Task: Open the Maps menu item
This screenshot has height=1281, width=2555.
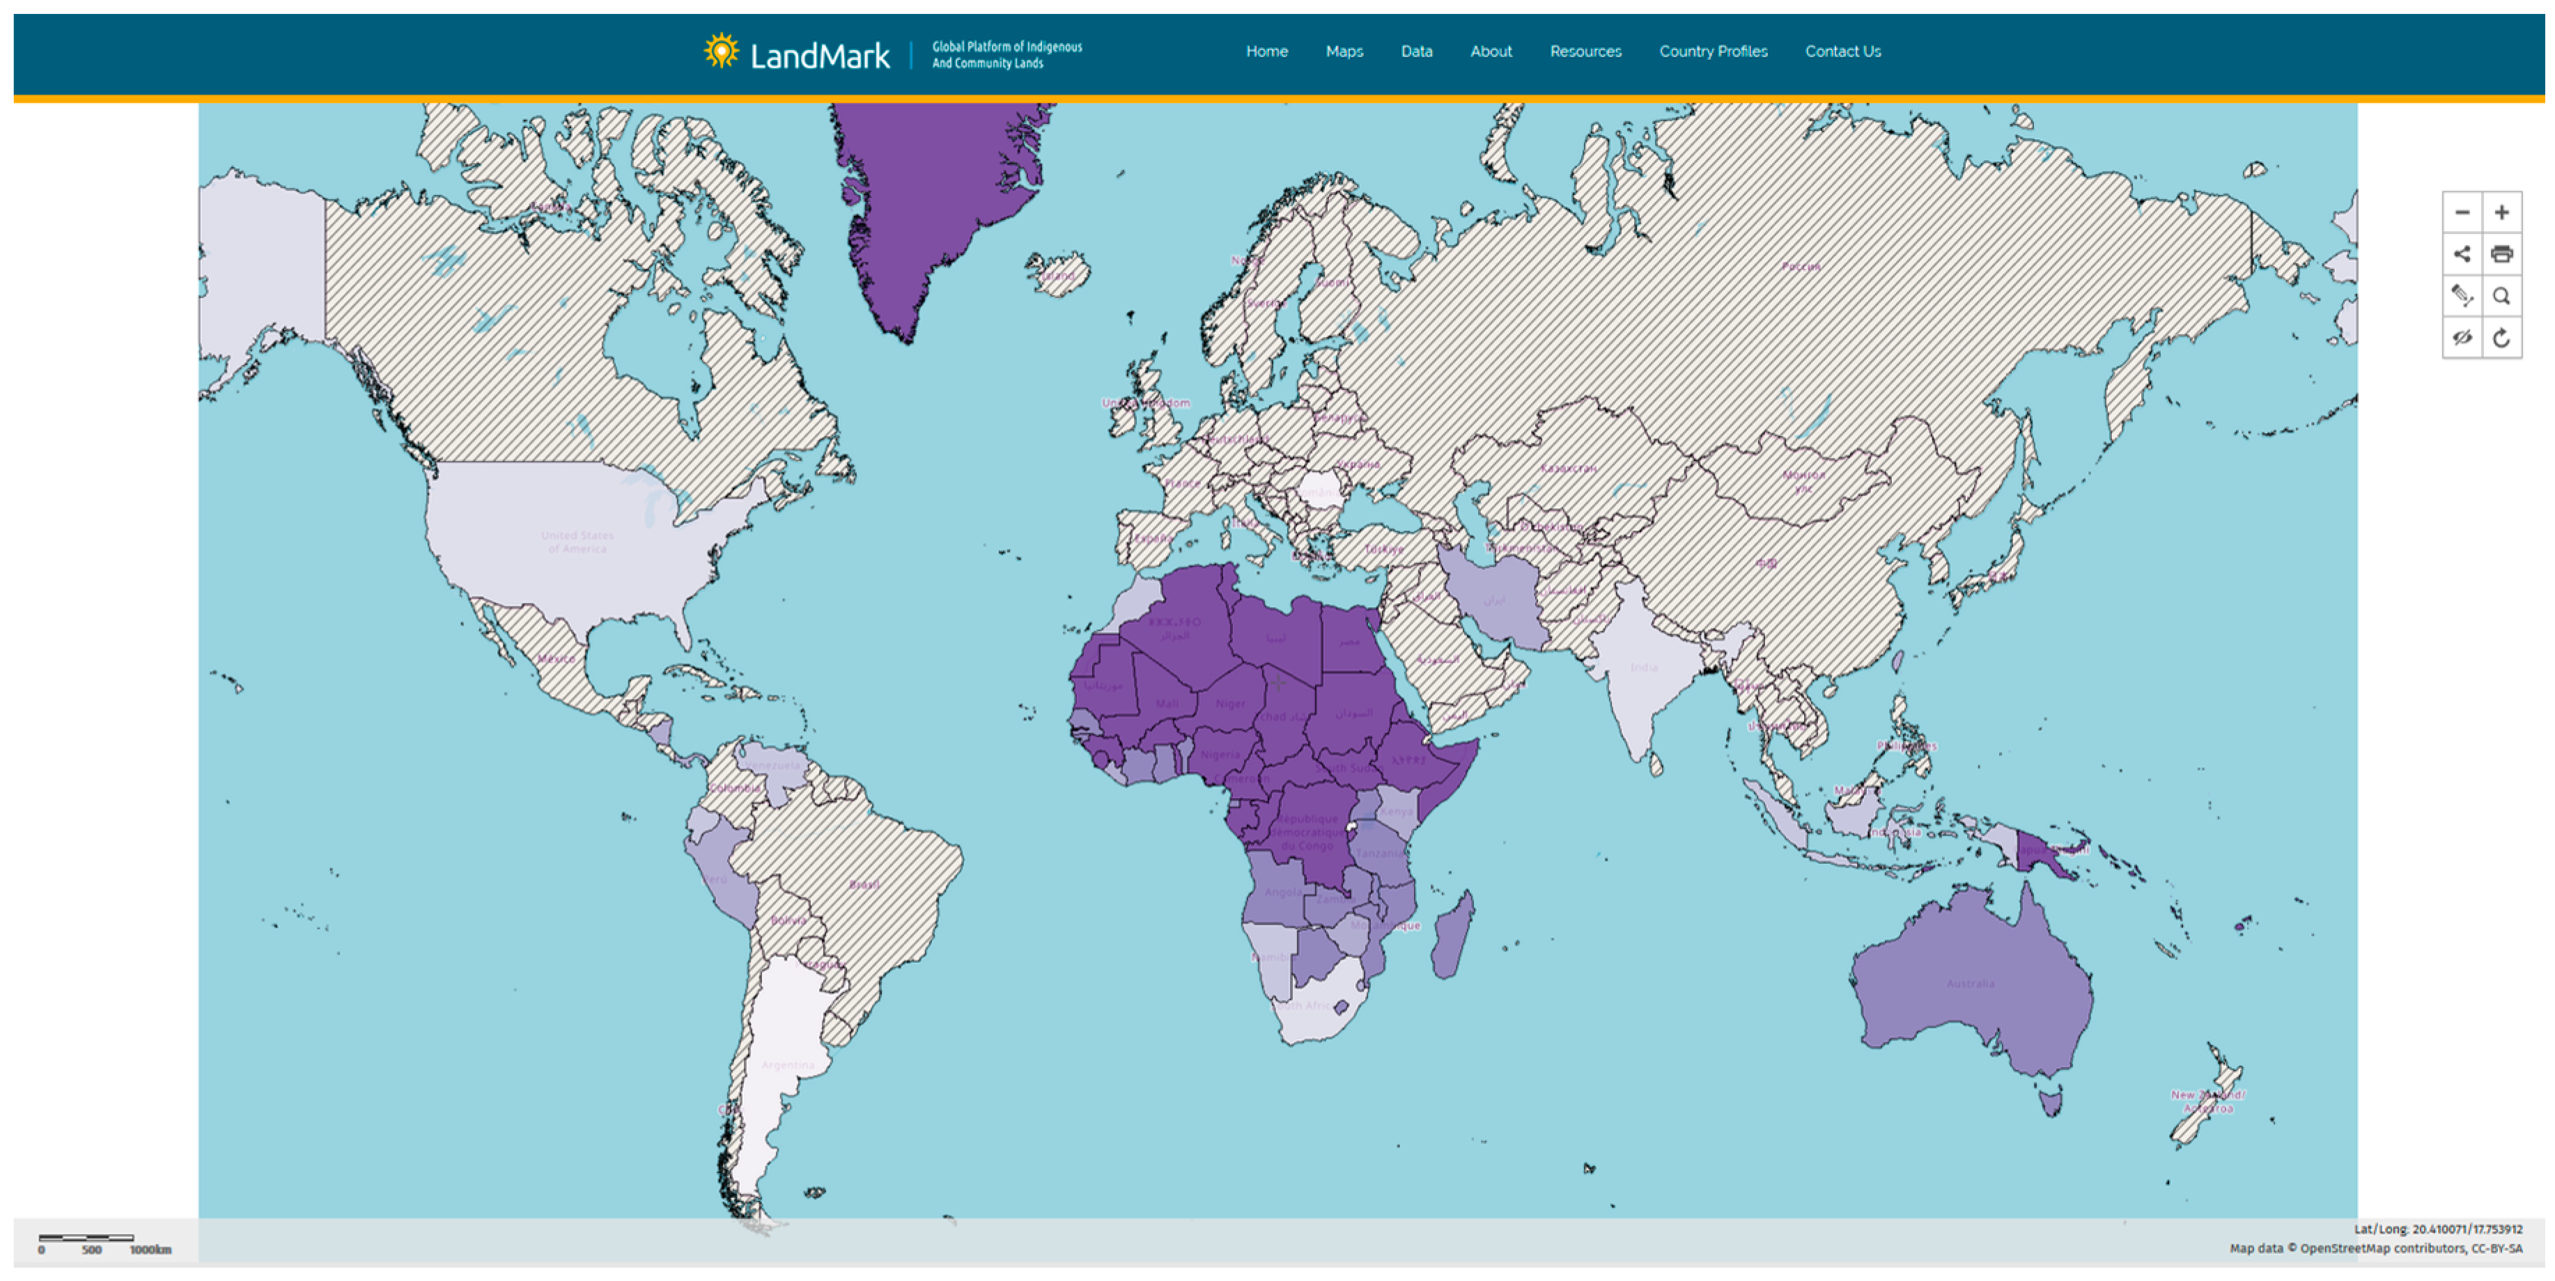Action: click(x=1344, y=52)
